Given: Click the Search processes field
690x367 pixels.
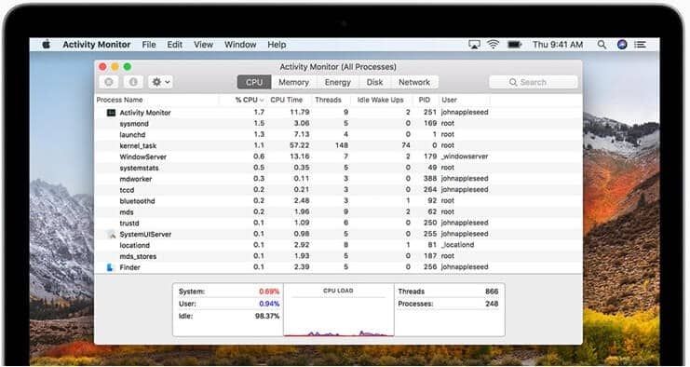Looking at the screenshot, I should point(533,82).
